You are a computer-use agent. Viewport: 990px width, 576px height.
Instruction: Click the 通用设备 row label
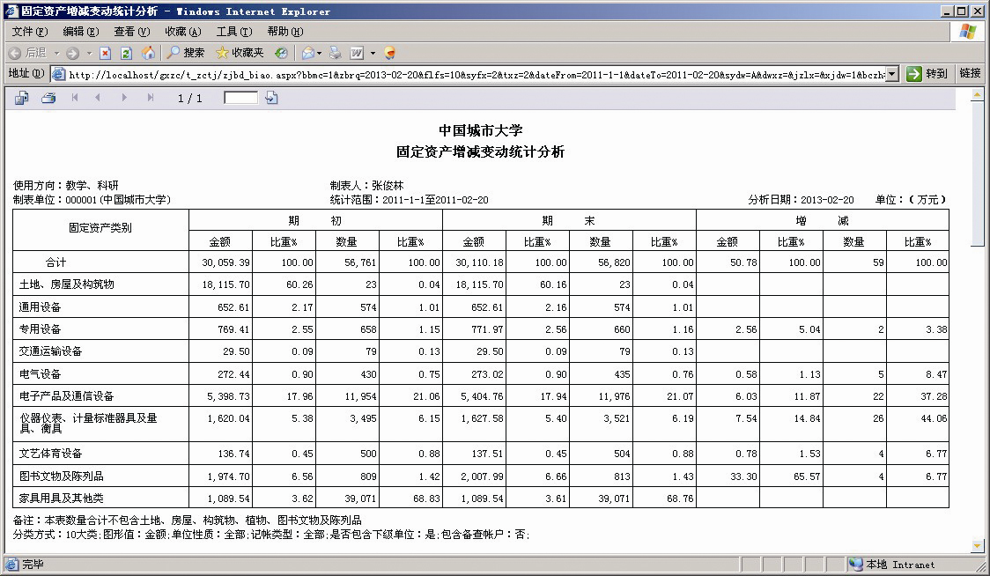tap(40, 307)
